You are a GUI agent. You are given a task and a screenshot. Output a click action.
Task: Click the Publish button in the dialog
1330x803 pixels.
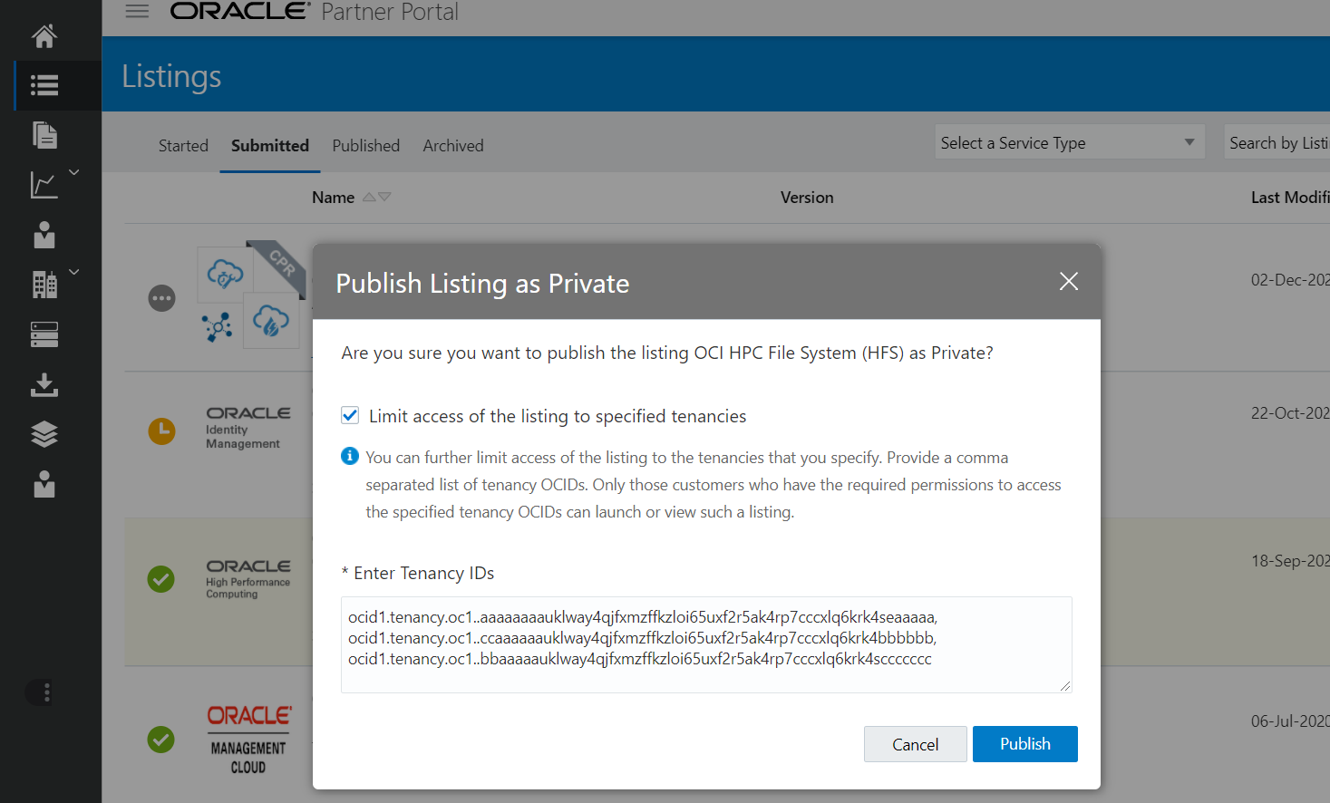coord(1024,743)
